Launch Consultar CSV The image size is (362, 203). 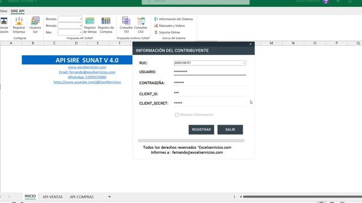tap(141, 25)
